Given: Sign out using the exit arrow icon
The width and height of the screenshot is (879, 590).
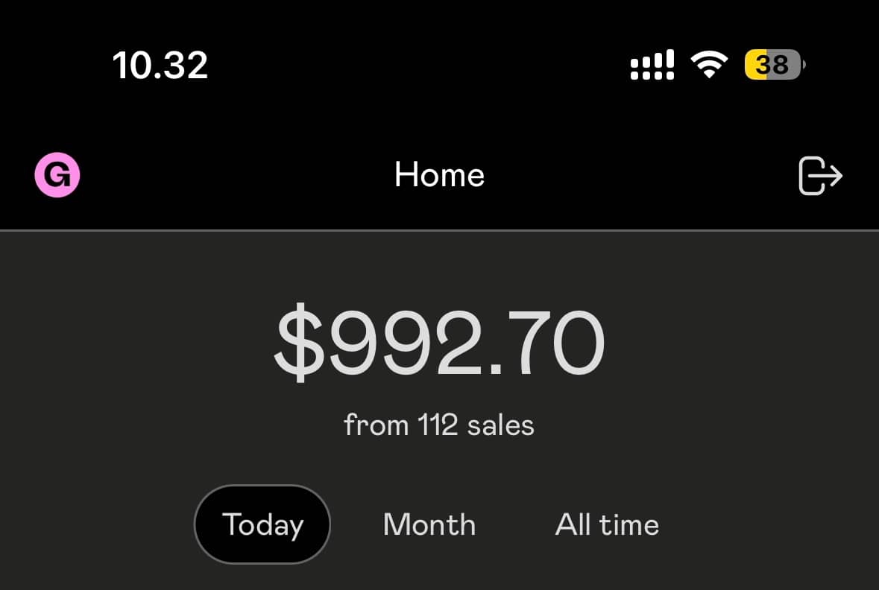Looking at the screenshot, I should coord(820,176).
